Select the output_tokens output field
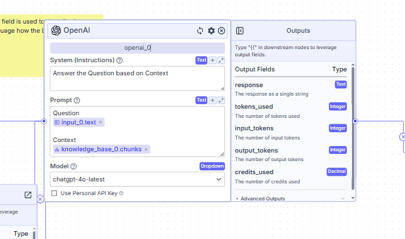This screenshot has width=405, height=239. point(256,151)
